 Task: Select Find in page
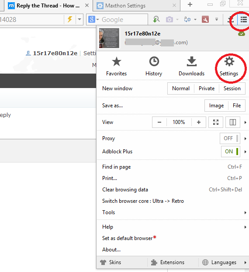[173, 167]
